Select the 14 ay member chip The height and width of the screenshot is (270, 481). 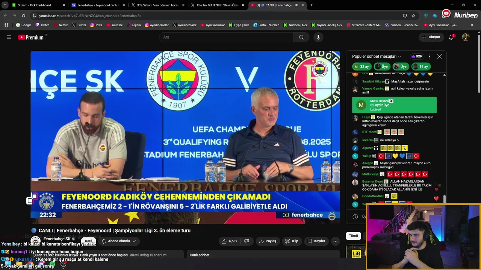[x=420, y=66]
